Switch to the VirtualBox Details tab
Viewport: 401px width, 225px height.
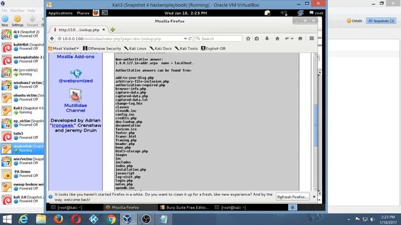point(355,21)
